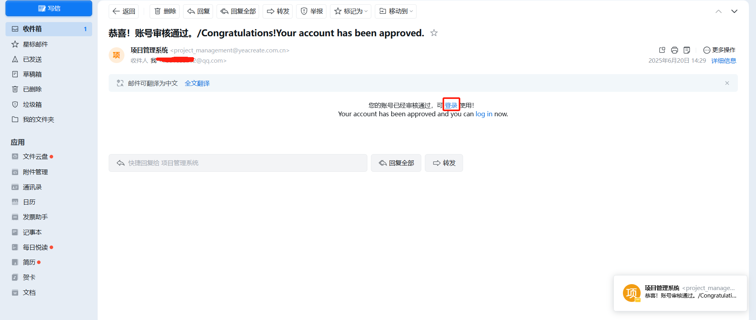This screenshot has height=320, width=756.
Task: Click the quick reply input field
Action: 238,163
